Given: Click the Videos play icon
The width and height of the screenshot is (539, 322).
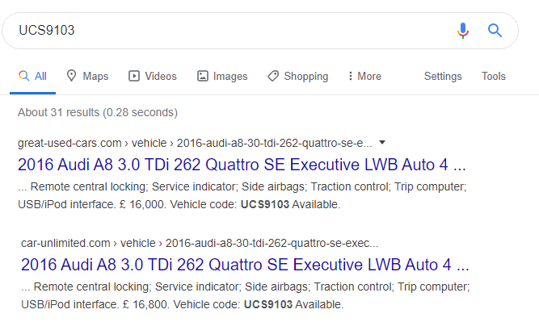Looking at the screenshot, I should [x=133, y=76].
